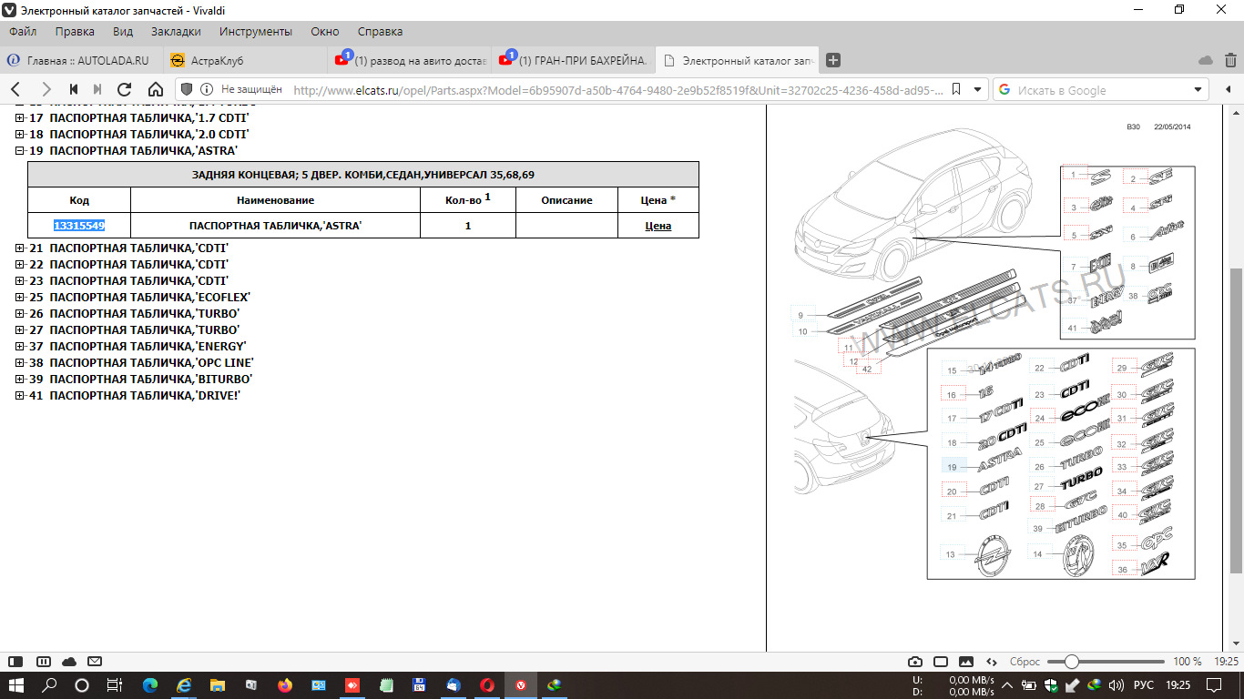
Task: Expand entry 25 ПАСПОРТНАЯ ТАБЛИЧКА 'ECOFLEX'
Action: [20, 297]
